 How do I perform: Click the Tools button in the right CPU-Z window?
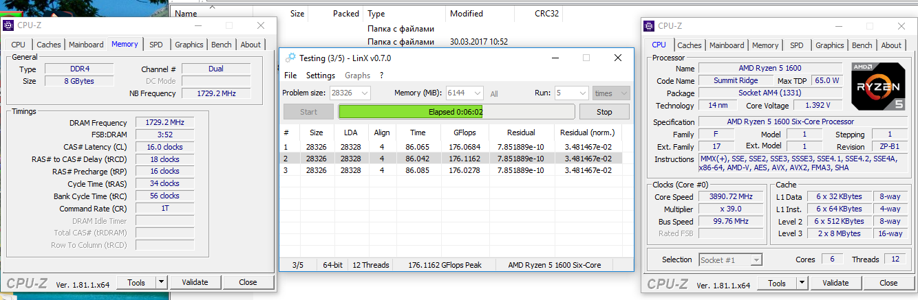777,283
